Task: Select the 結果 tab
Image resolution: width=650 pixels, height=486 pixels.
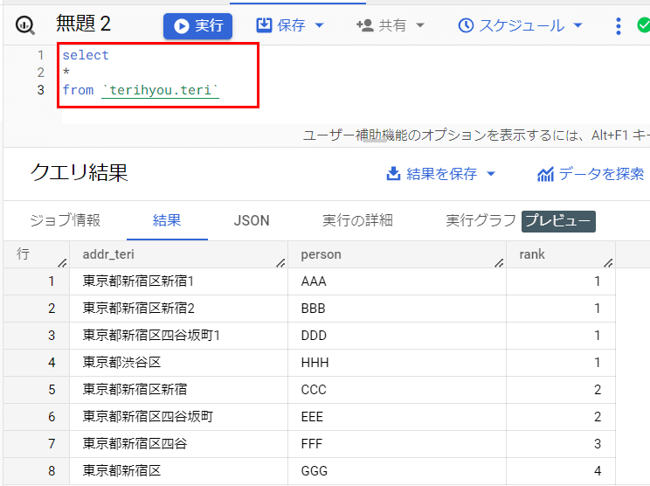Action: pos(167,220)
